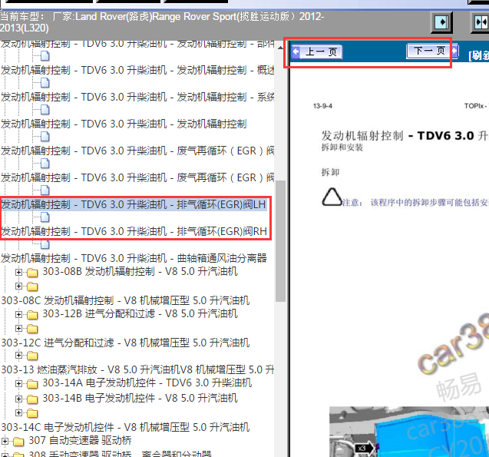Select the 303-12C 进气分配和过滤 label
Screen dimensions: 489x457
pos(125,343)
